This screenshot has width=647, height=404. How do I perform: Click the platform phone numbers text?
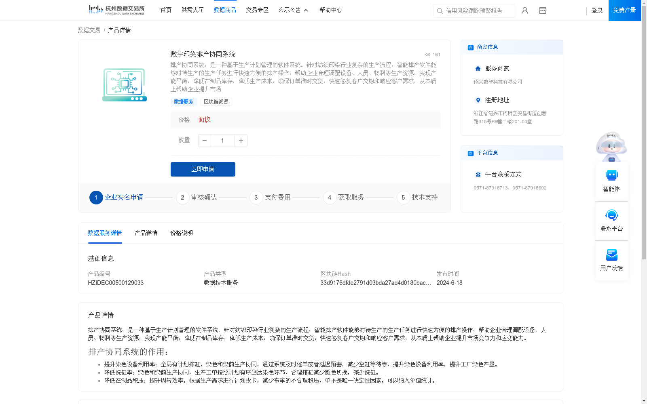coord(510,188)
